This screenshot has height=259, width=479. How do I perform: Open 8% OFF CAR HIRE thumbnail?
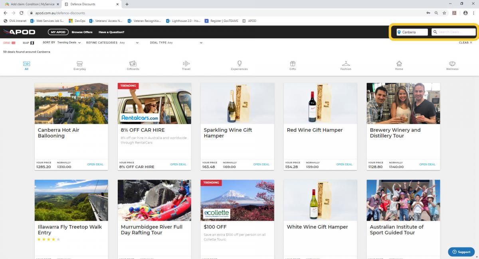point(154,103)
